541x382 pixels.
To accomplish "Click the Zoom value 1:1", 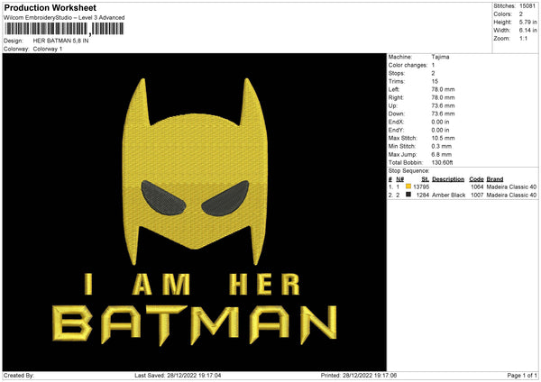I will click(x=523, y=38).
